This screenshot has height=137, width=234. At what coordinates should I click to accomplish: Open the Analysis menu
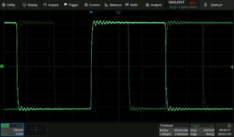154,5
